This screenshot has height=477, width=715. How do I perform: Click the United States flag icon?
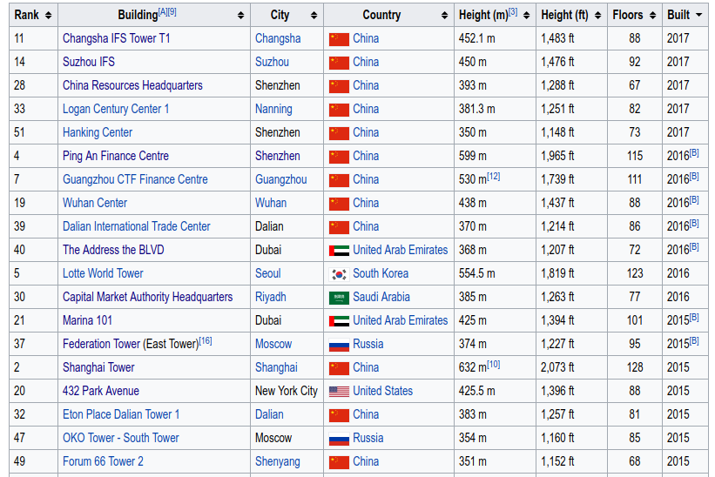tap(339, 391)
